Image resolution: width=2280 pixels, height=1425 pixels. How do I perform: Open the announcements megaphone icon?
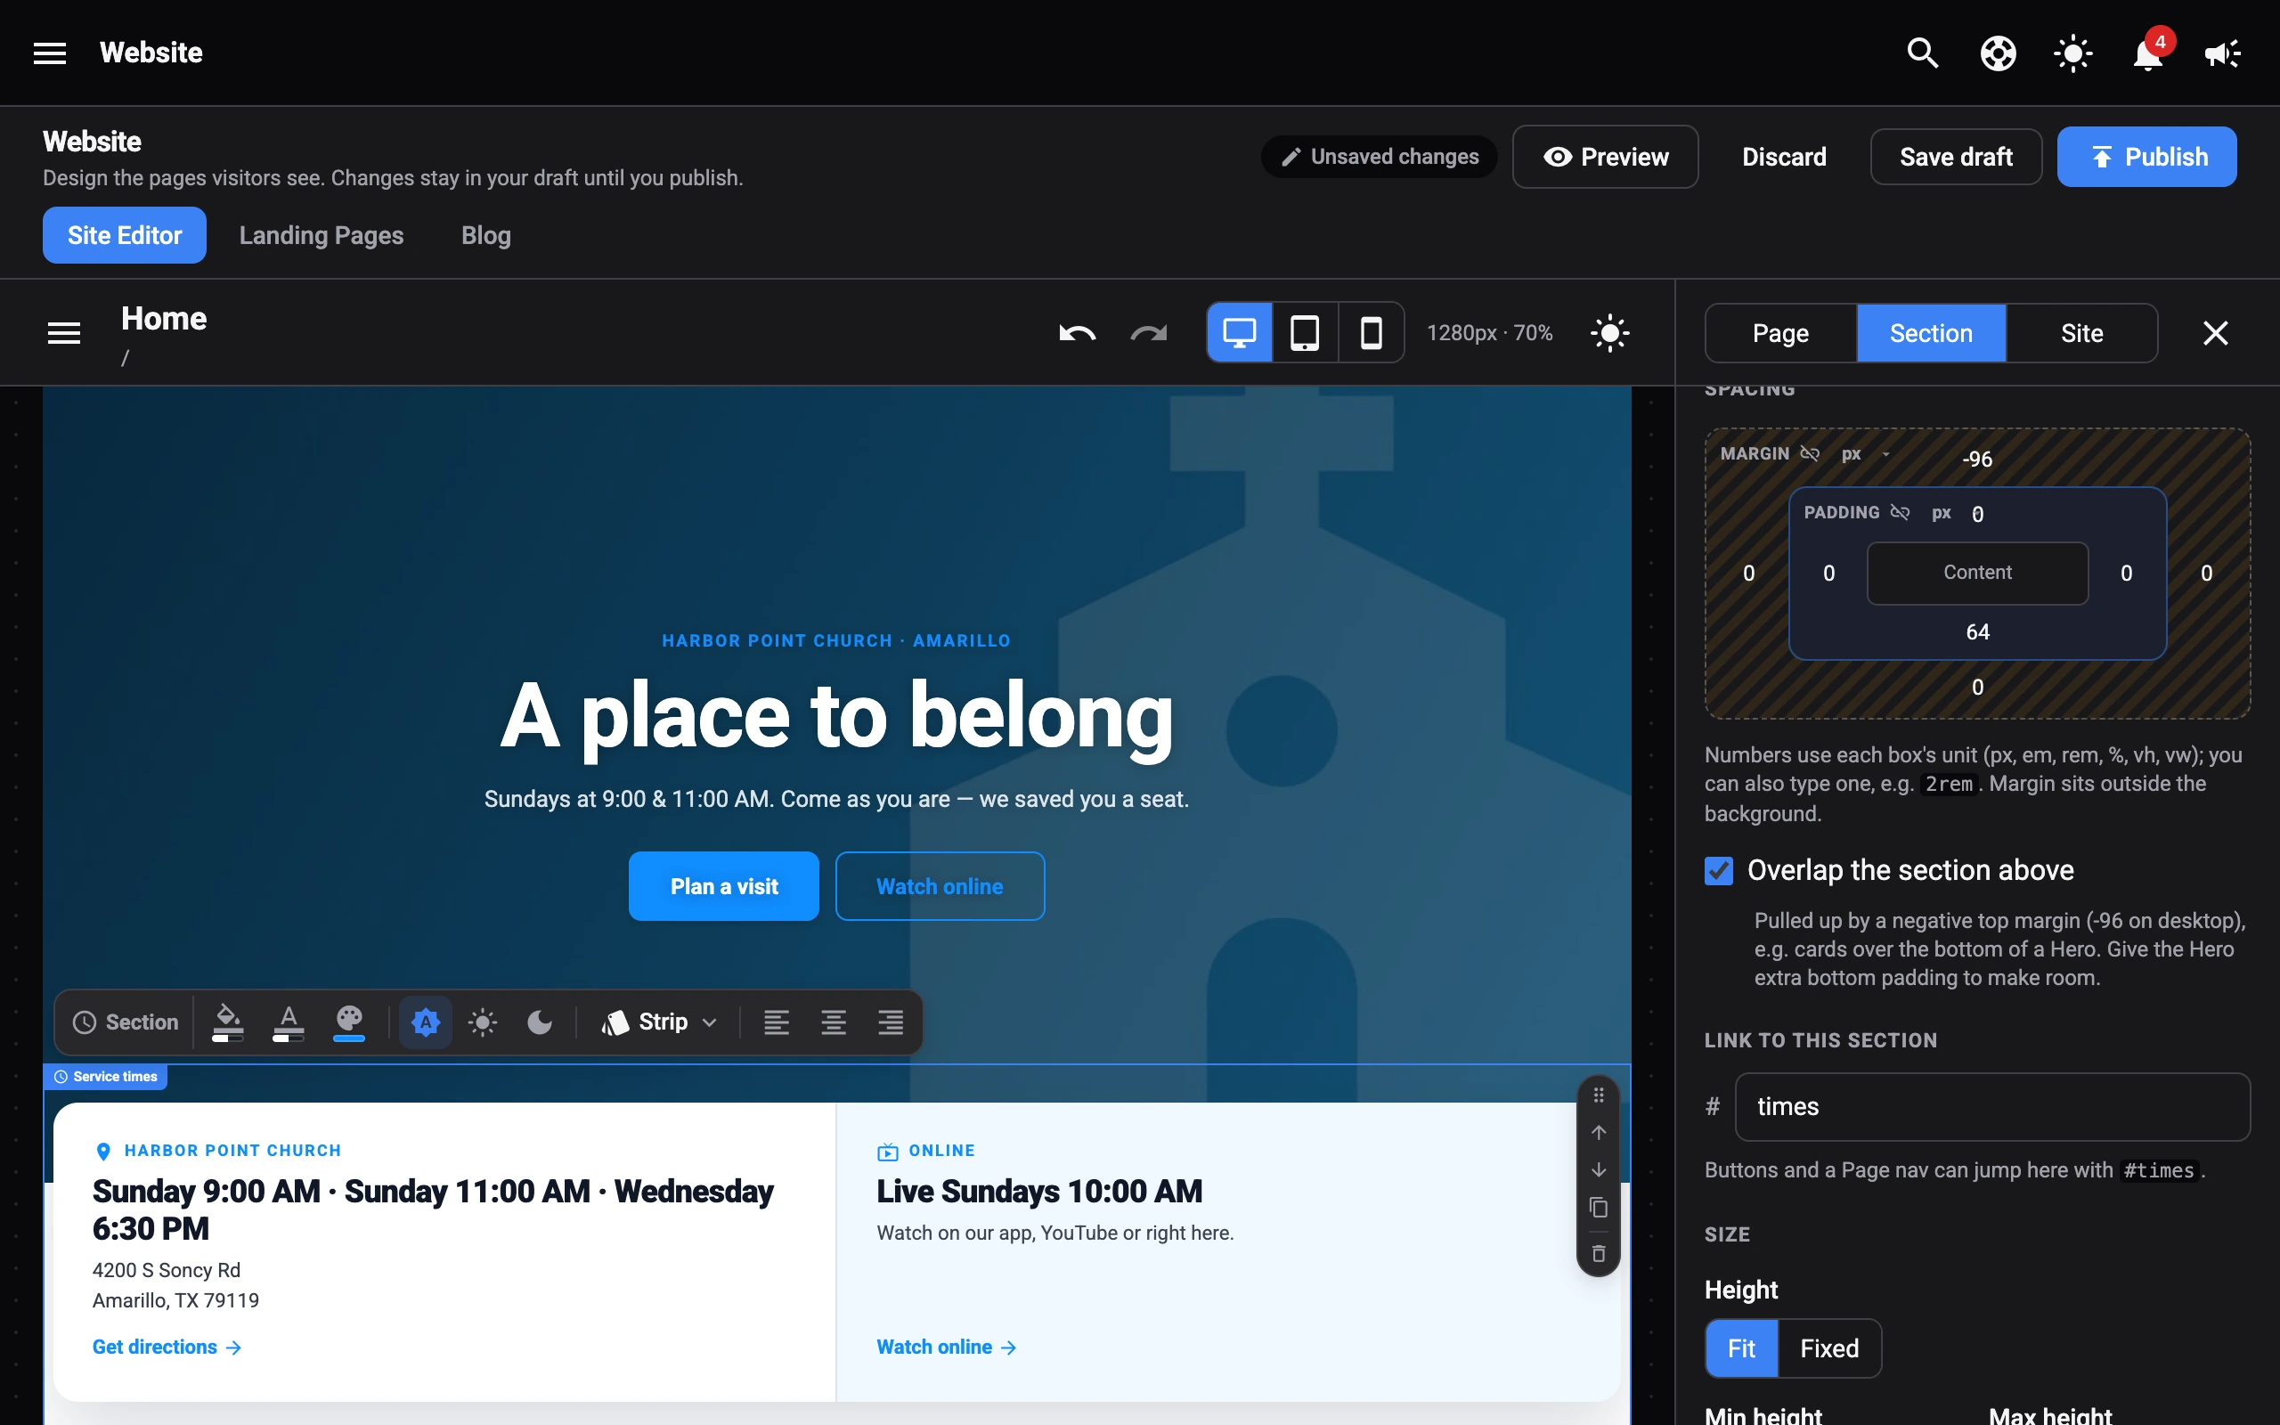pyautogui.click(x=2222, y=53)
